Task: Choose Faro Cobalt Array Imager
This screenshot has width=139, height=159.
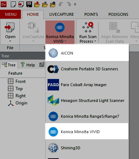Action: tap(87, 85)
